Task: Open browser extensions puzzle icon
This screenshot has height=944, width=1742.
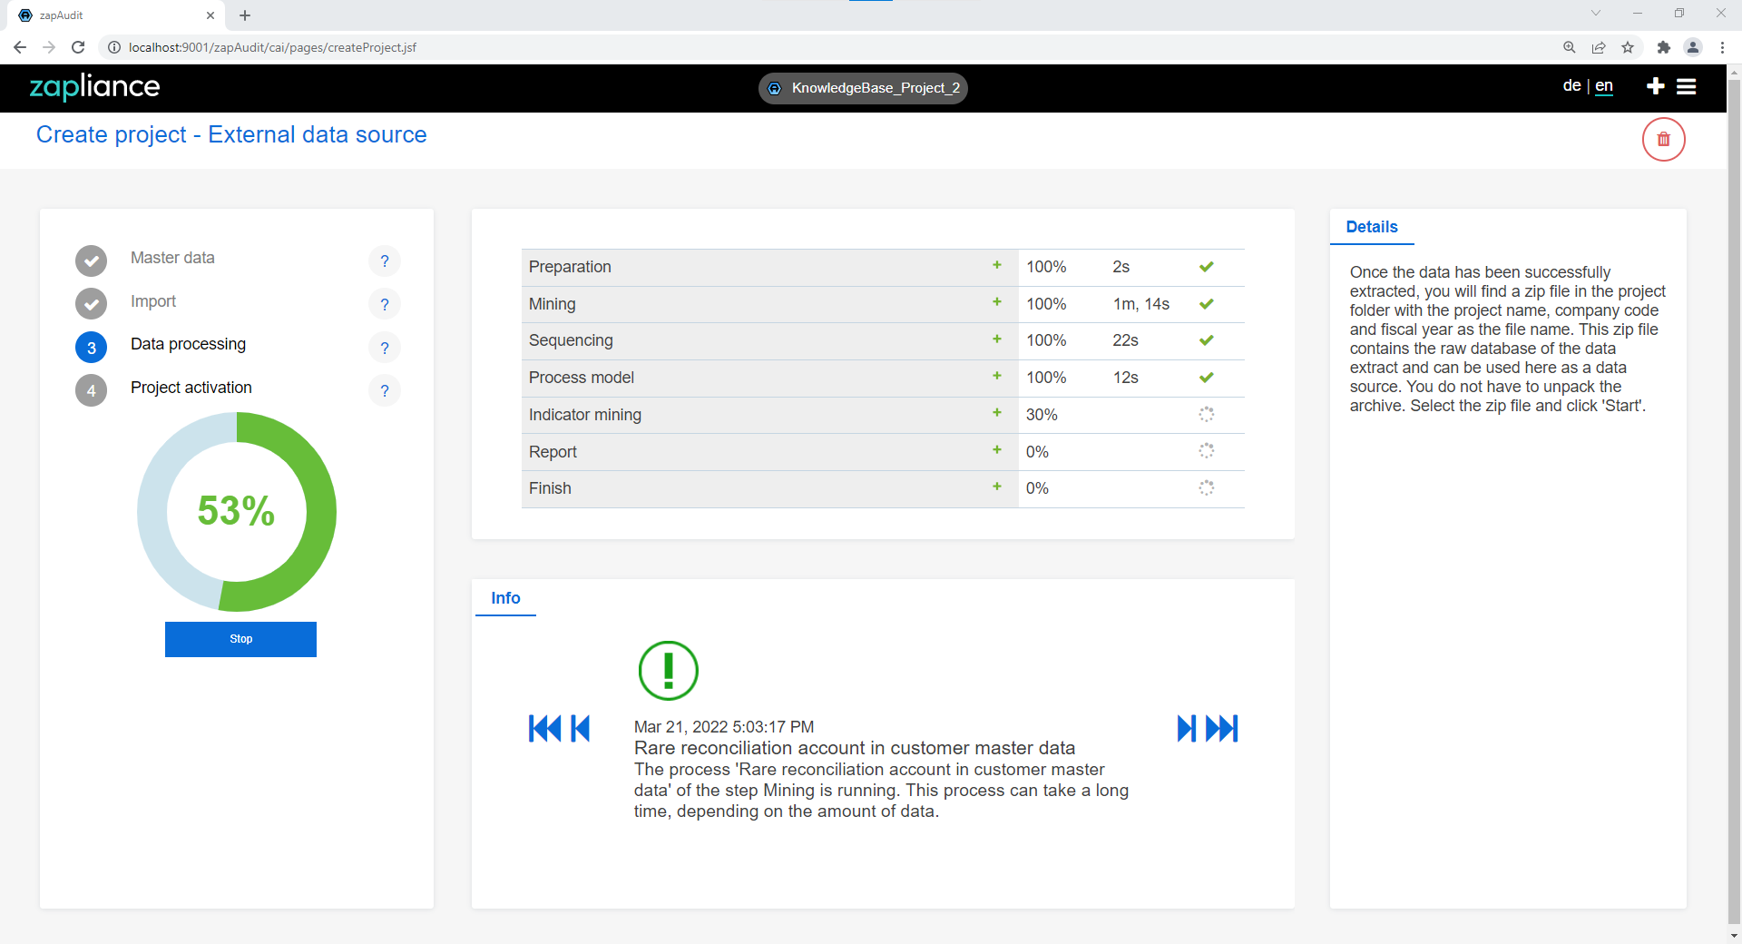Action: (x=1663, y=47)
